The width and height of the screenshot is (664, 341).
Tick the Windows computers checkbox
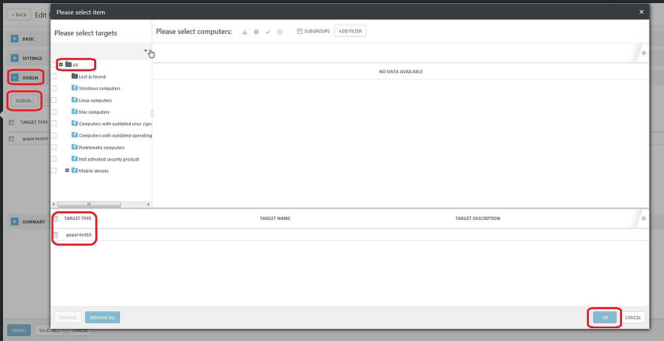(x=54, y=89)
